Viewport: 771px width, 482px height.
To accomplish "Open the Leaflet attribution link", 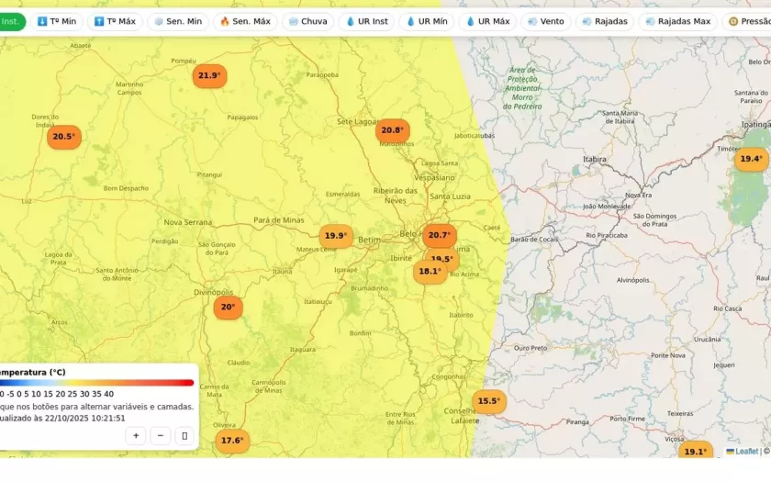I will click(745, 452).
